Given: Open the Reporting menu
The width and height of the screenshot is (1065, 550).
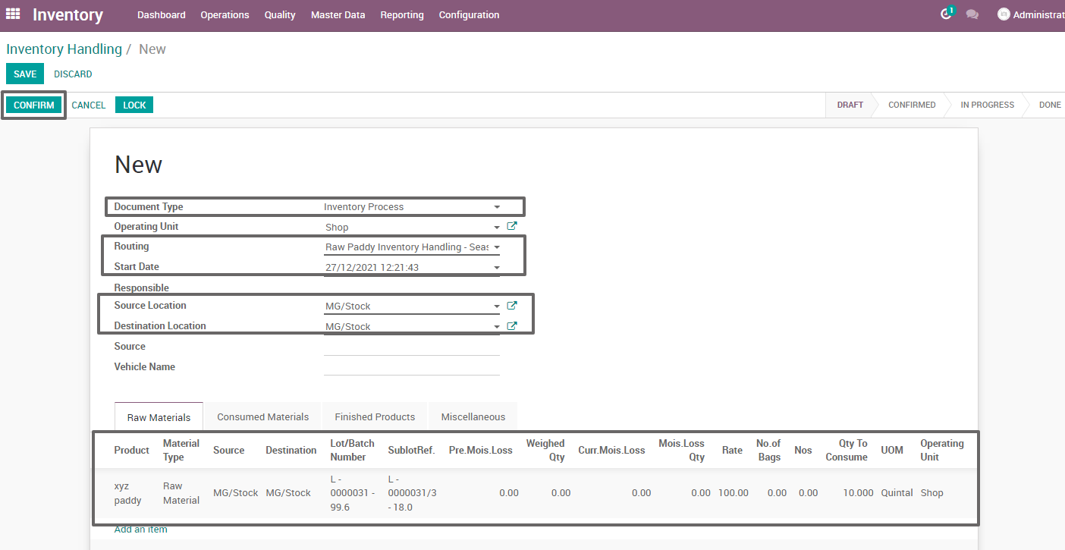Looking at the screenshot, I should [x=401, y=14].
